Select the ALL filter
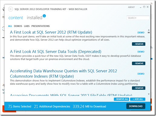Image resolution: width=156 pixels, height=116 pixels. [x=10, y=26]
